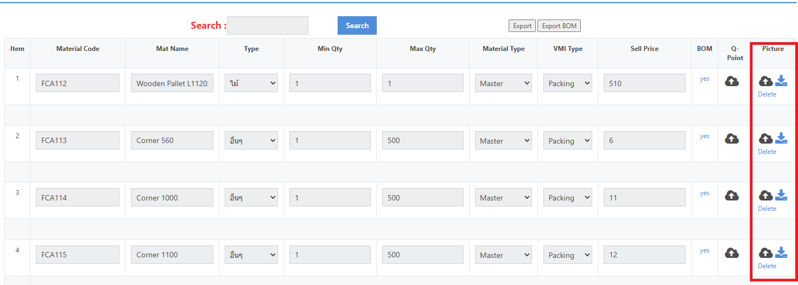Click the Export button
This screenshot has width=798, height=285.
522,26
